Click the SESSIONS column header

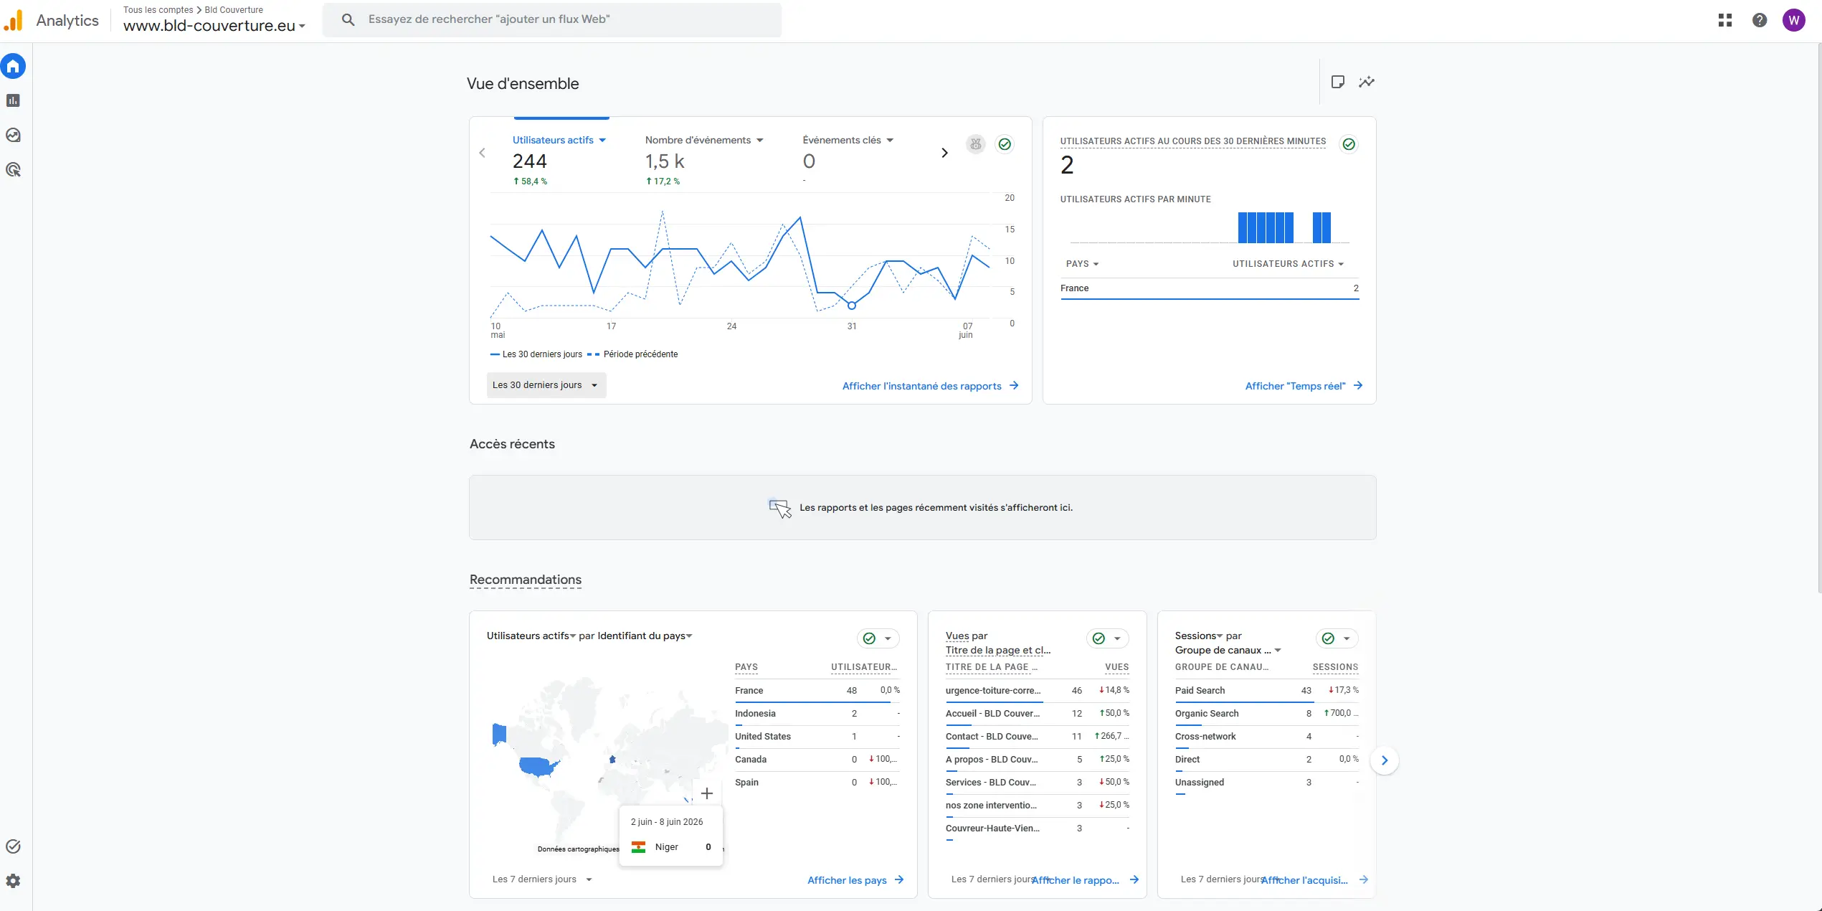click(x=1335, y=667)
